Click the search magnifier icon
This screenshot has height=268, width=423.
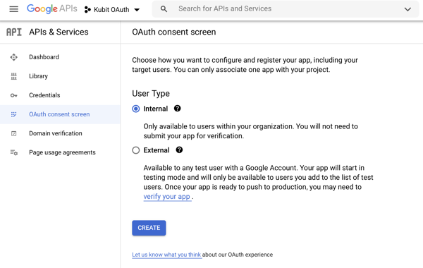click(x=164, y=9)
